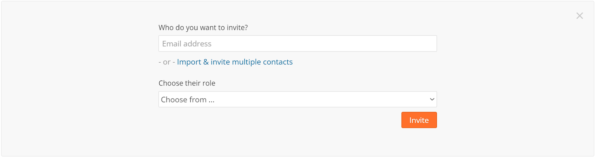Open the "Choose from ..." combo box

click(x=297, y=100)
